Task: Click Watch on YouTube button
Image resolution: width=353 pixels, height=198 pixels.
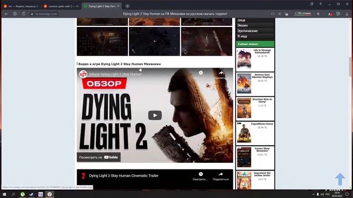Action: (99, 157)
